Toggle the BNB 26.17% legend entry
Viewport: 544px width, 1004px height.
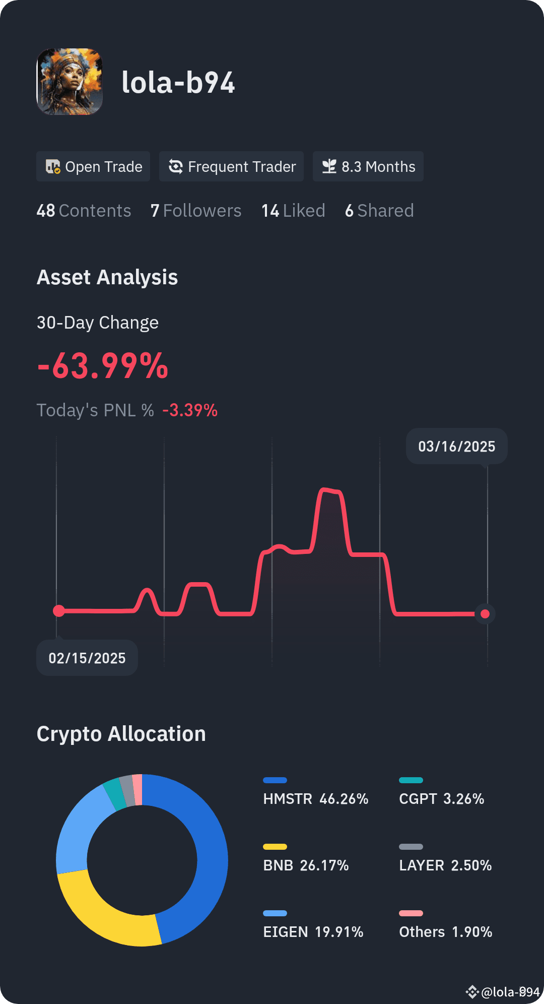(306, 866)
